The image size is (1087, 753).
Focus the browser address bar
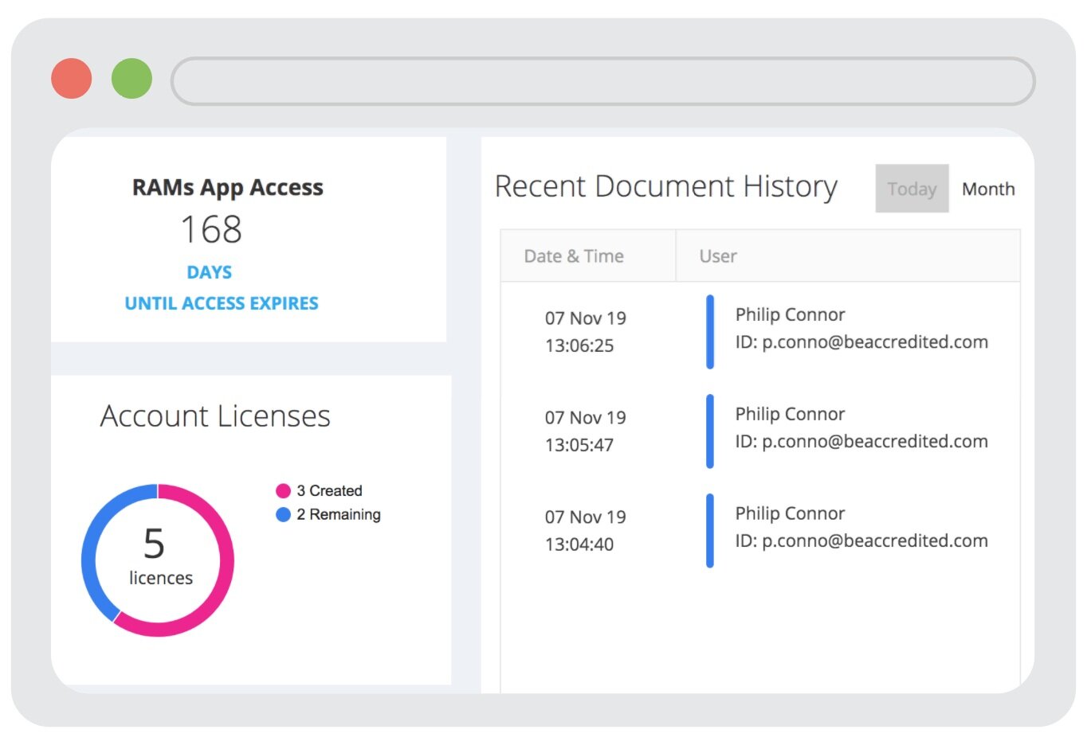tap(603, 80)
